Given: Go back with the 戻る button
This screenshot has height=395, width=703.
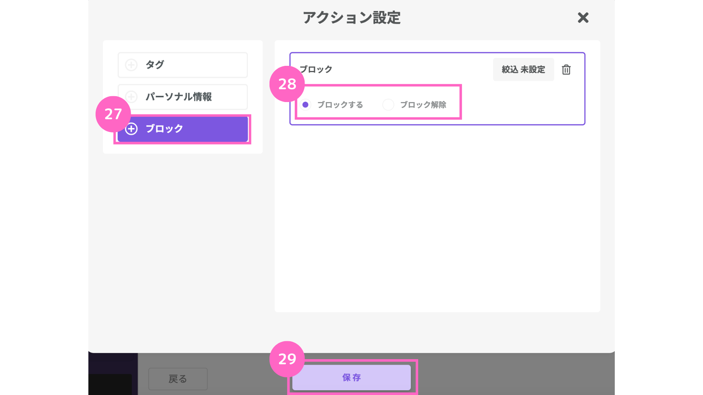Looking at the screenshot, I should pyautogui.click(x=178, y=379).
